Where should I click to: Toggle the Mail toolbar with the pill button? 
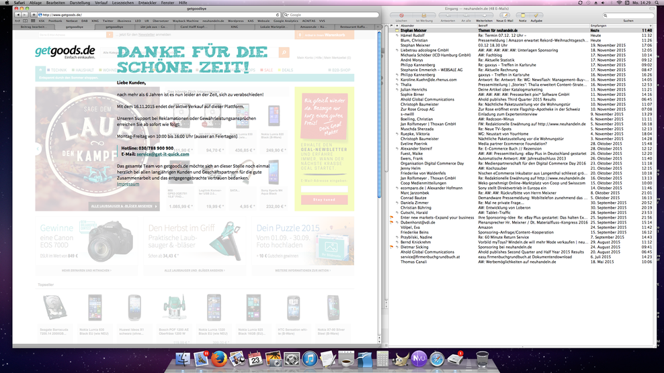coord(652,9)
